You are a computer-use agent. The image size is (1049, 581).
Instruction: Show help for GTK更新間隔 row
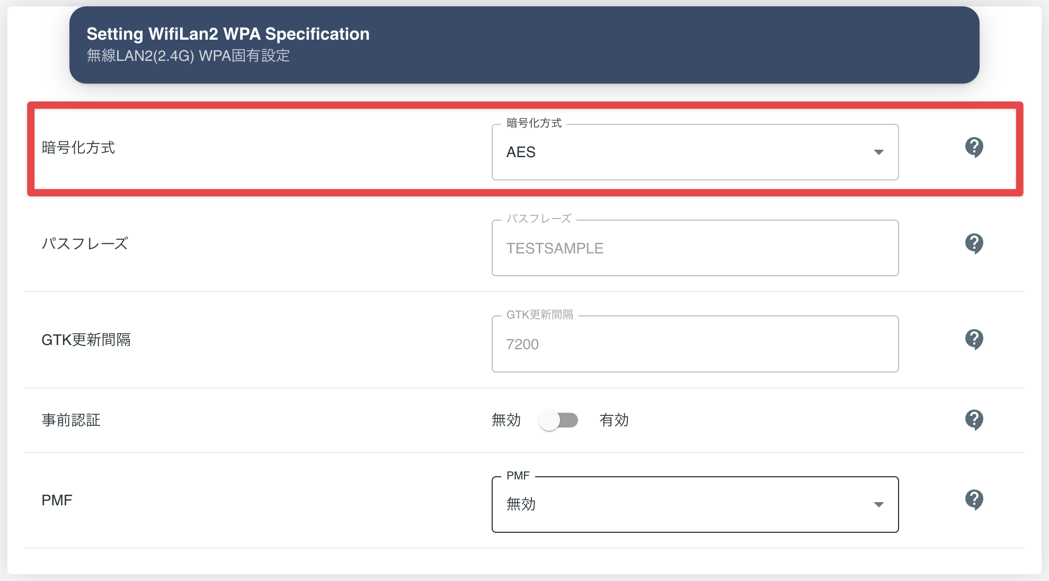(x=974, y=339)
